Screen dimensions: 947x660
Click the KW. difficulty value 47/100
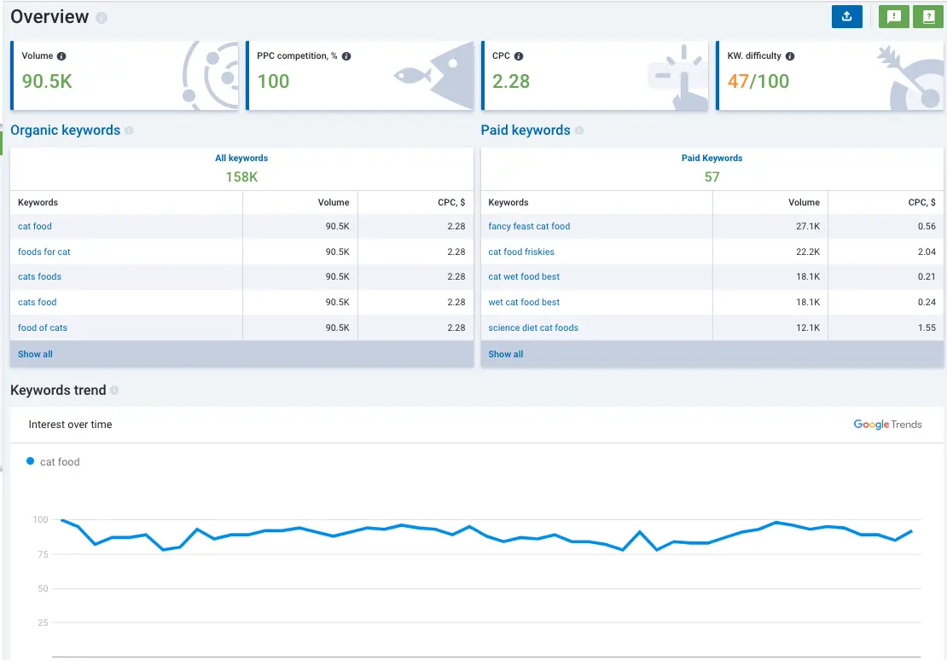pyautogui.click(x=758, y=82)
